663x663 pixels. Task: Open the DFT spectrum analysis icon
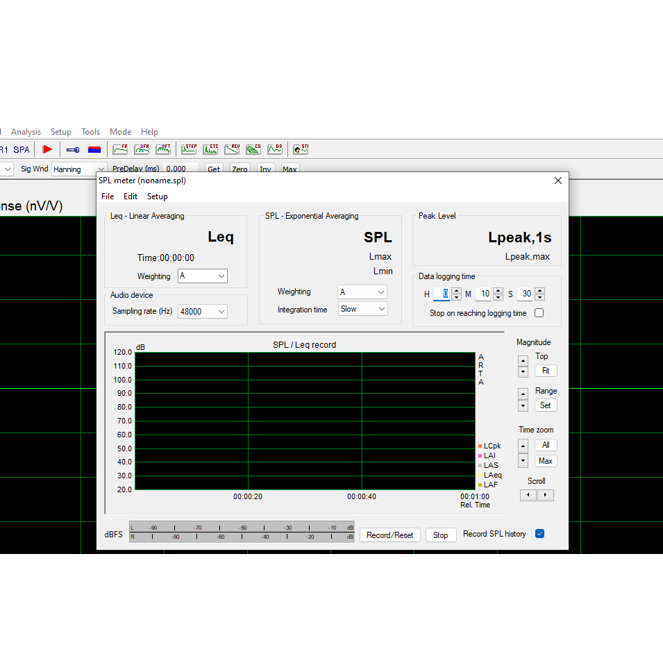[163, 149]
